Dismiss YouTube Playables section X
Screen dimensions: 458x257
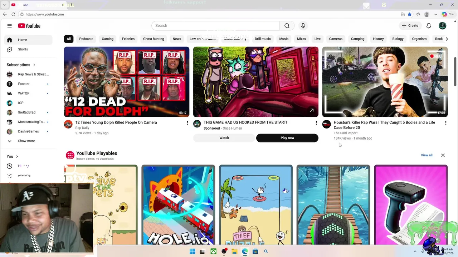click(443, 155)
